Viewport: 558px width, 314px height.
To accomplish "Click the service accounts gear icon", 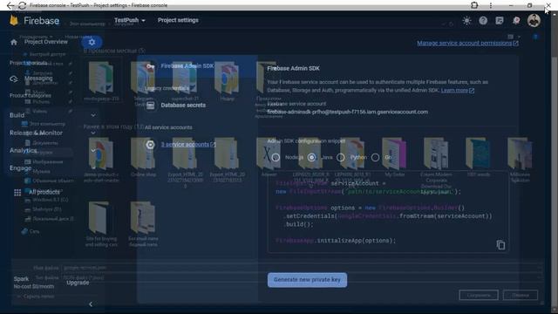I will [x=151, y=145].
